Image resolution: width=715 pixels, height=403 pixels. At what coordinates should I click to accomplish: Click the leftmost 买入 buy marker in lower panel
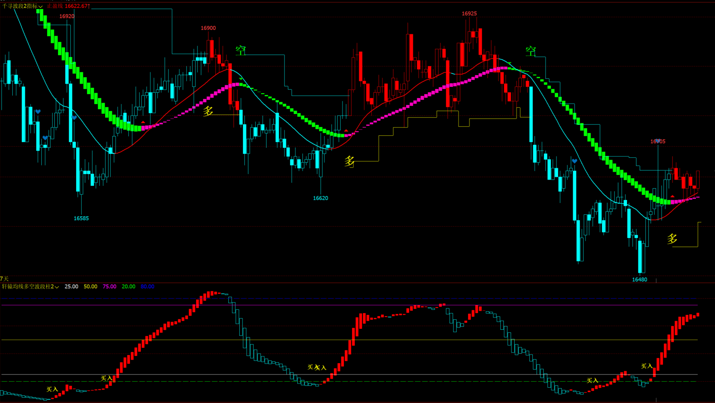tap(52, 389)
